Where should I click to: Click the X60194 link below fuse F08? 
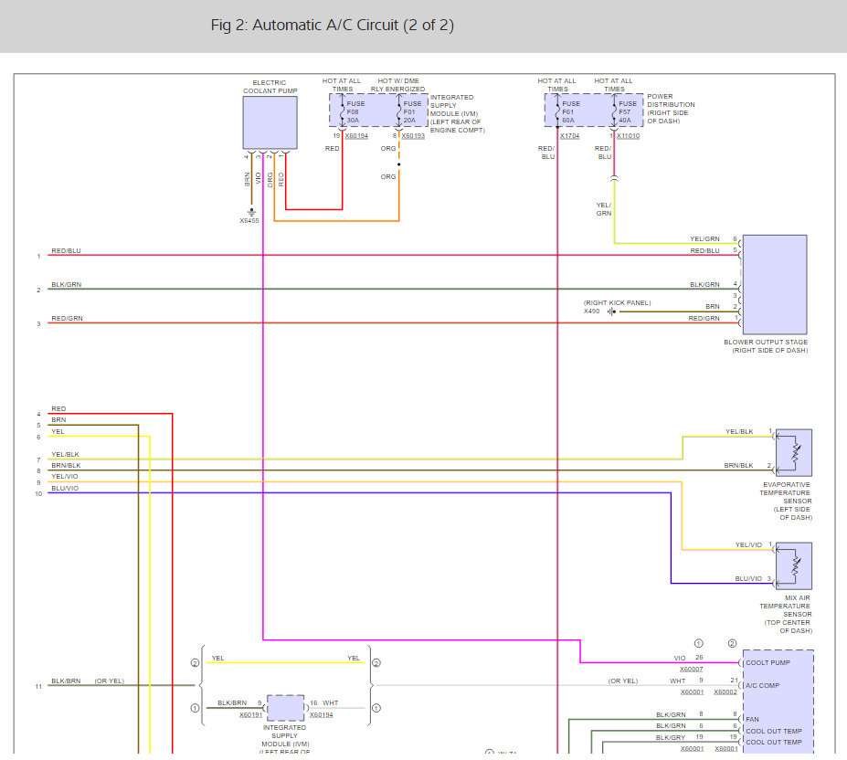[356, 136]
